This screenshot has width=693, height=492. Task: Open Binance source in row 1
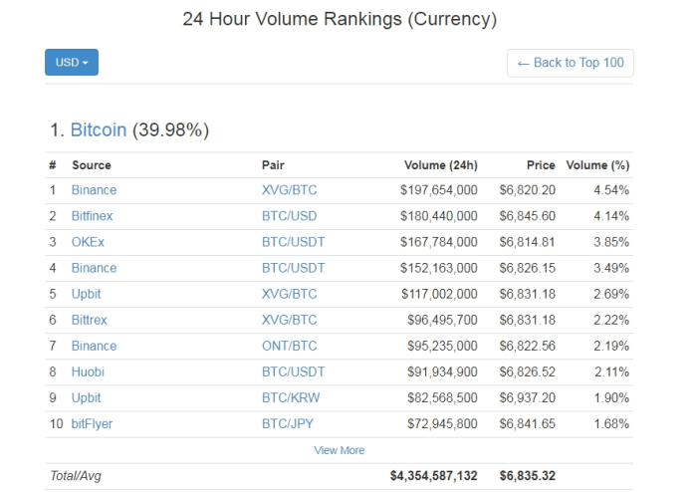pyautogui.click(x=95, y=190)
